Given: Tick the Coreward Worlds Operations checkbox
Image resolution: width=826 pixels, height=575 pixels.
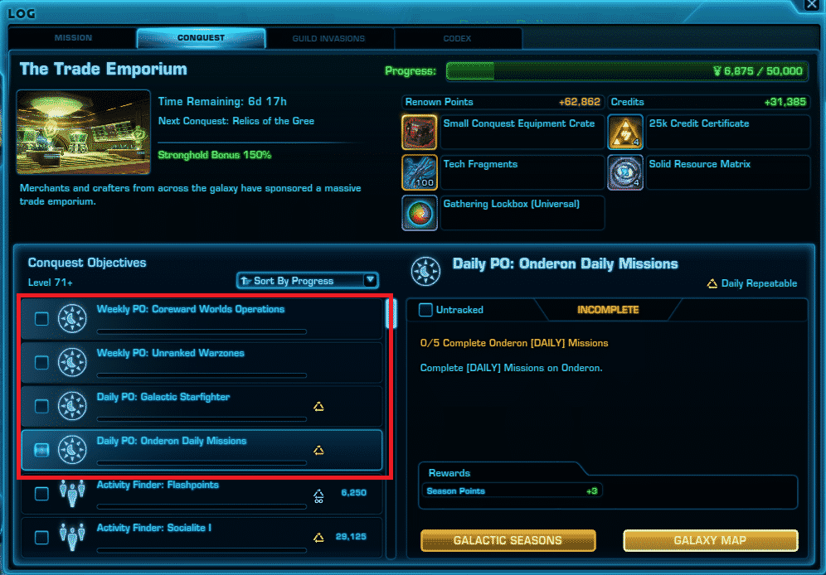Looking at the screenshot, I should 41,319.
